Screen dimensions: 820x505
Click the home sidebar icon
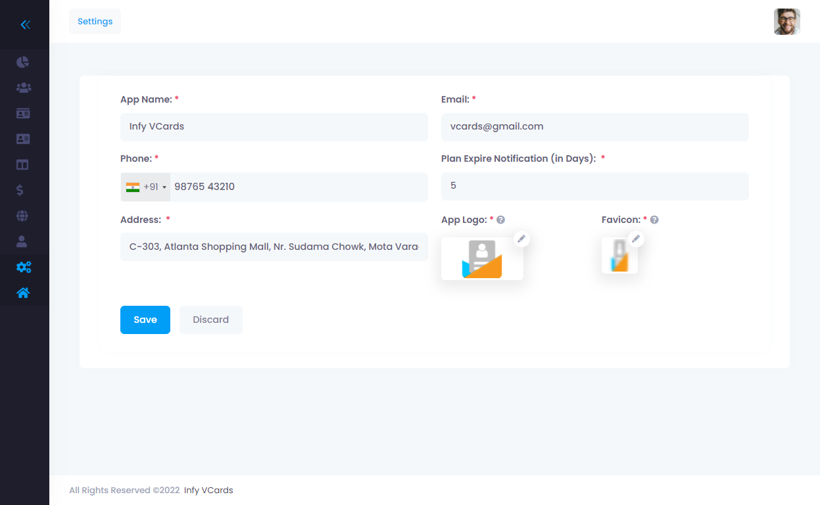(23, 293)
